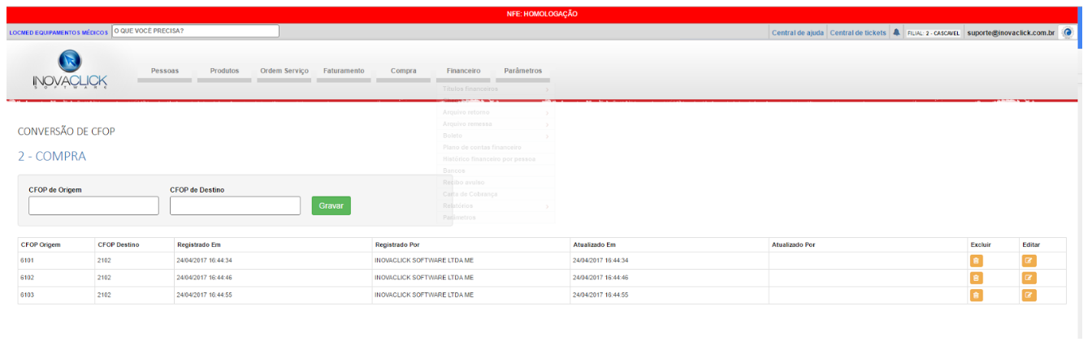Delete the CFOP 6101 conversion row

(x=976, y=261)
